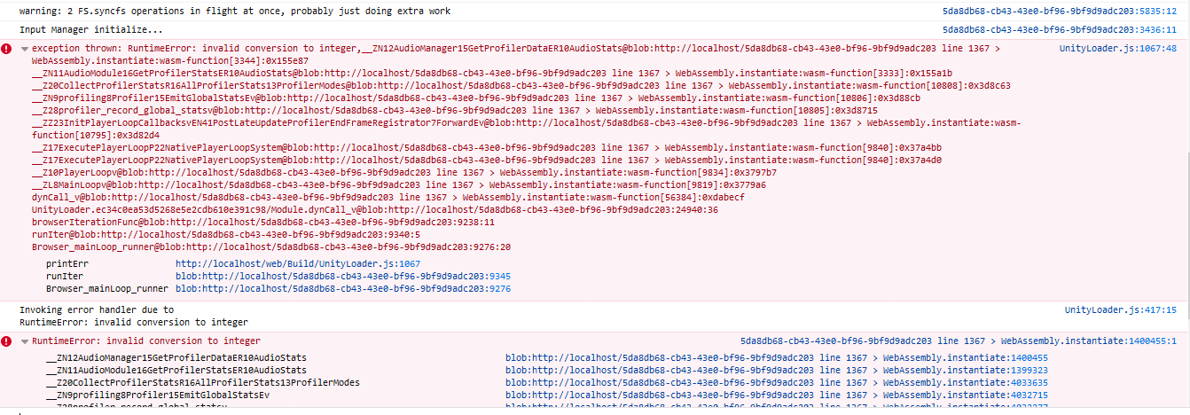Click the 'Invoking error handler due to' message
Screen dimensions: 1190x415
[97, 310]
